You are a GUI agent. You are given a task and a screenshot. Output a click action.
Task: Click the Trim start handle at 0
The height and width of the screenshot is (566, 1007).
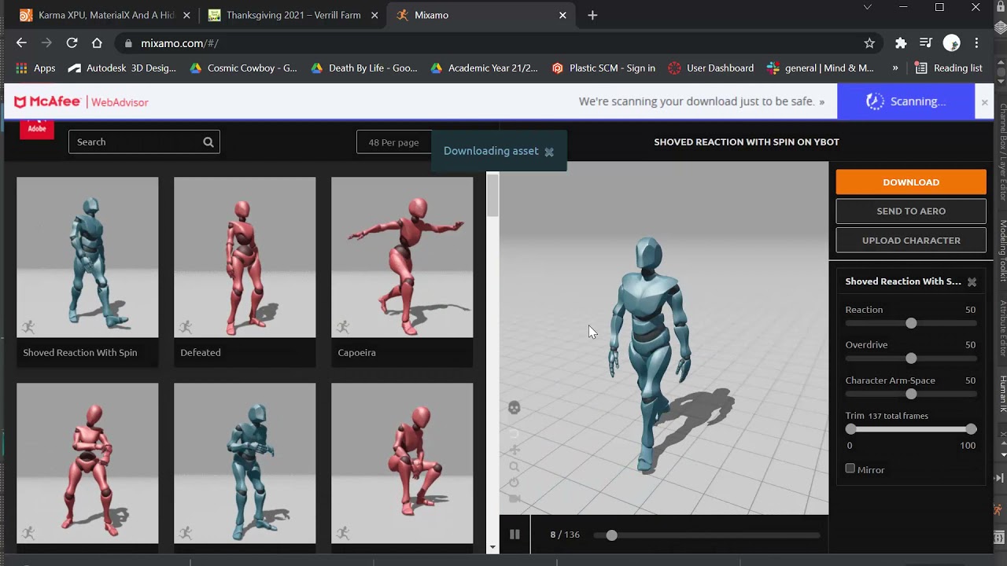point(850,429)
